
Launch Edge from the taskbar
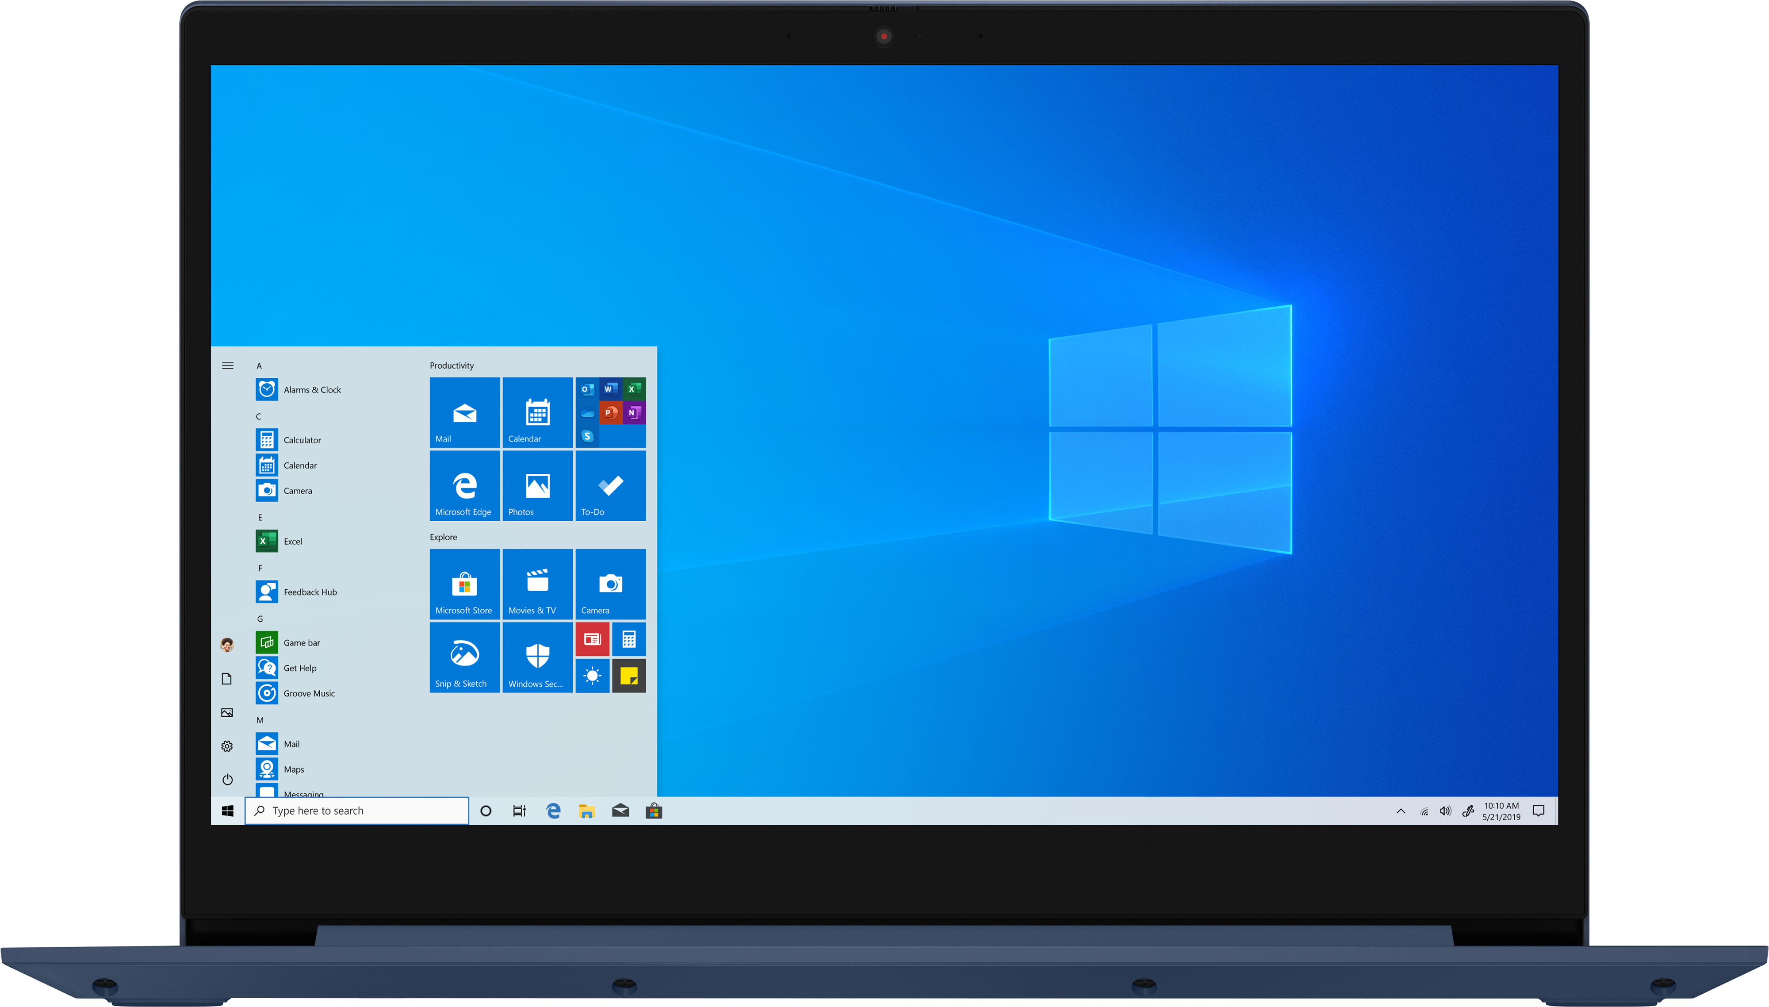pos(553,811)
